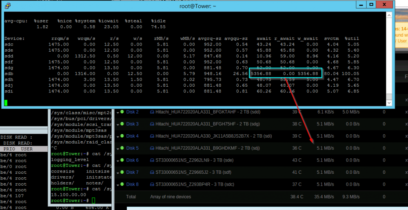This screenshot has height=210, width=408.
Task: Click the drive icon beside ST33000651NS_Z2962LN9 (sde)
Action: 152,160
